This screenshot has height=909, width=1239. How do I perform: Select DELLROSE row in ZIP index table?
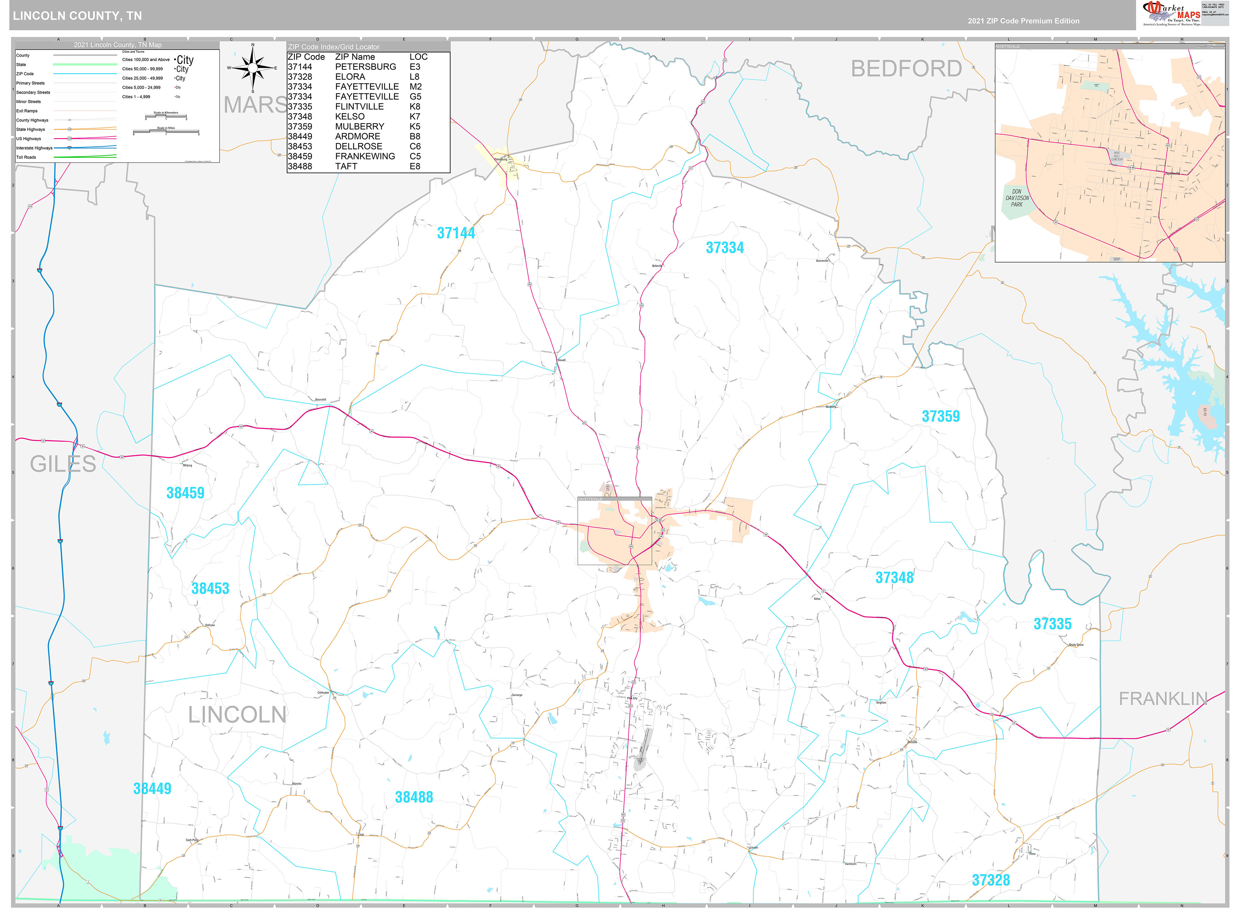click(x=368, y=146)
